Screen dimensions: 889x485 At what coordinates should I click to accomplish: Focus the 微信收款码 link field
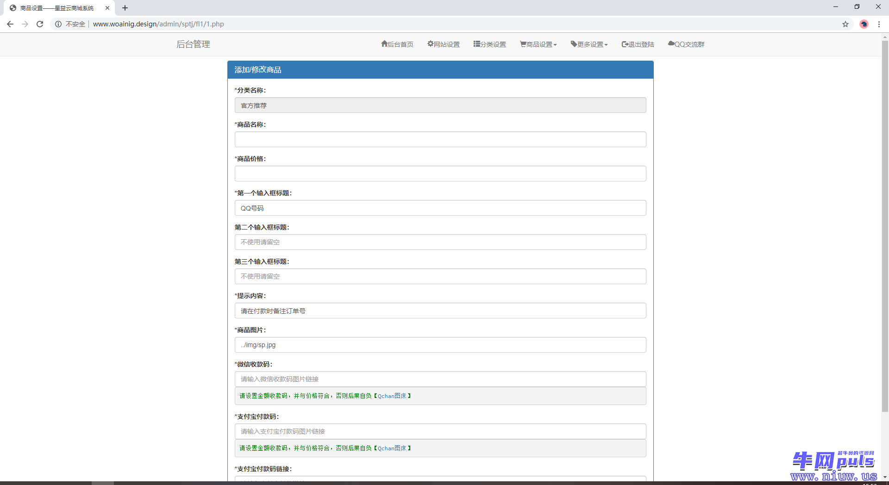coord(440,379)
